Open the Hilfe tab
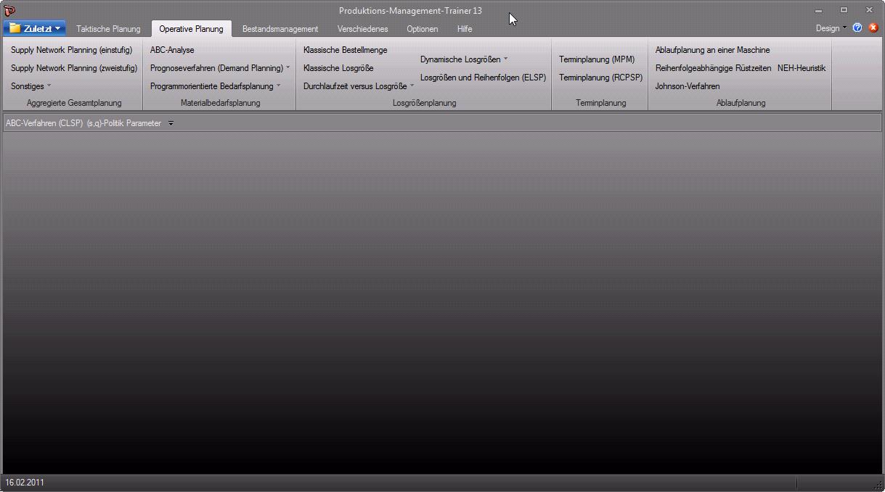The height and width of the screenshot is (492, 885). (465, 29)
